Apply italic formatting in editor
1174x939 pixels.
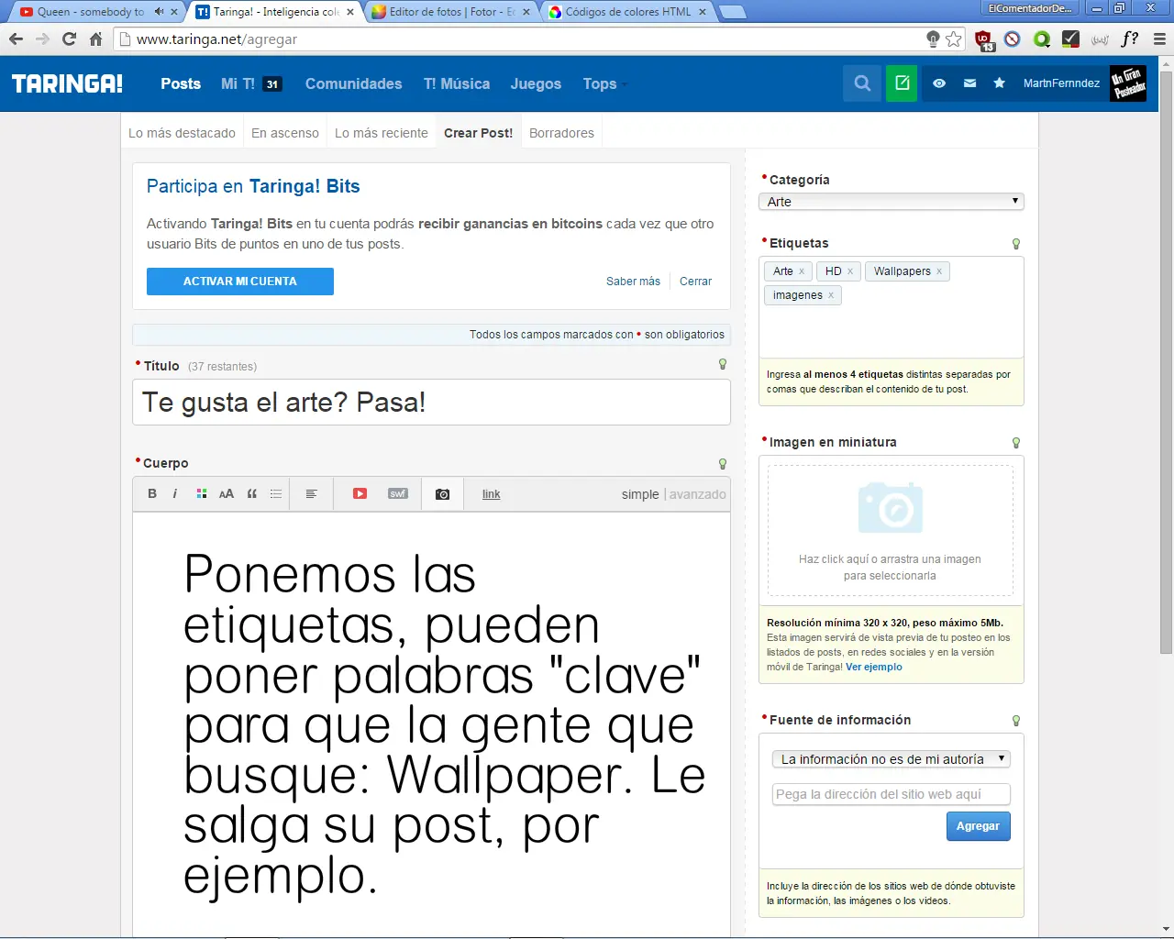(x=175, y=493)
